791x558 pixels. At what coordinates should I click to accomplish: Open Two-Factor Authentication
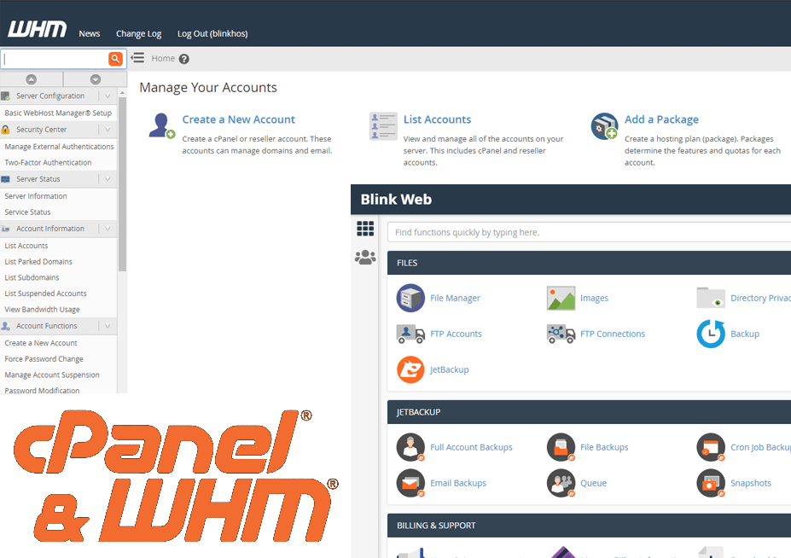pos(48,162)
